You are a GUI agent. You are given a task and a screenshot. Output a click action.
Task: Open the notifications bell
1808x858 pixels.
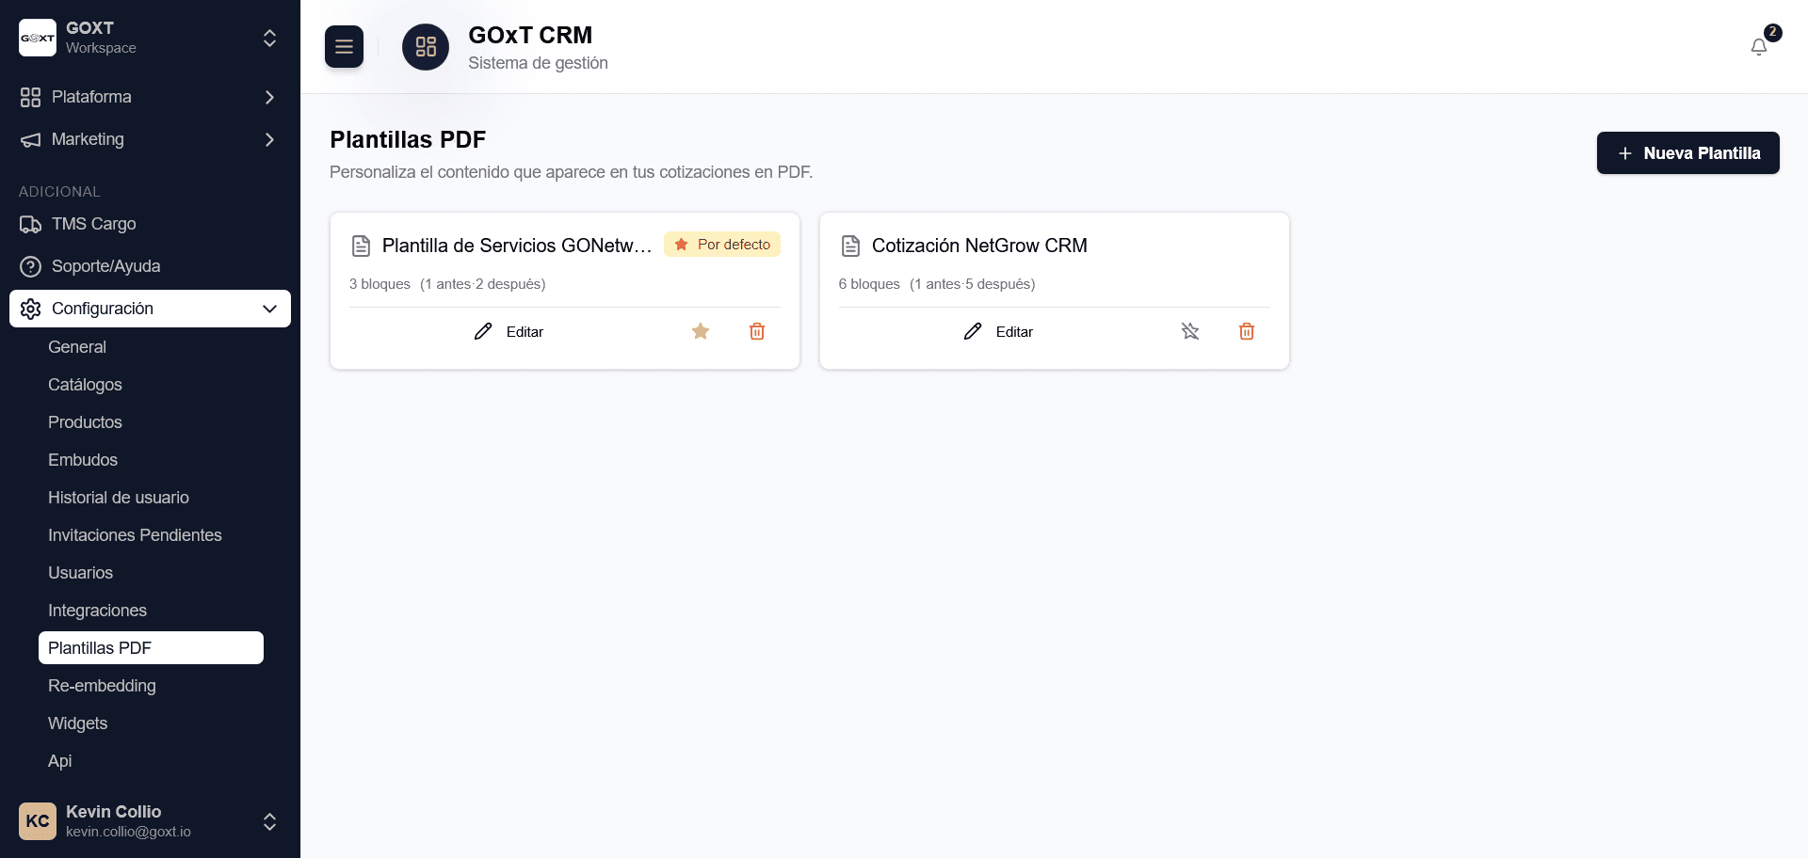point(1758,47)
